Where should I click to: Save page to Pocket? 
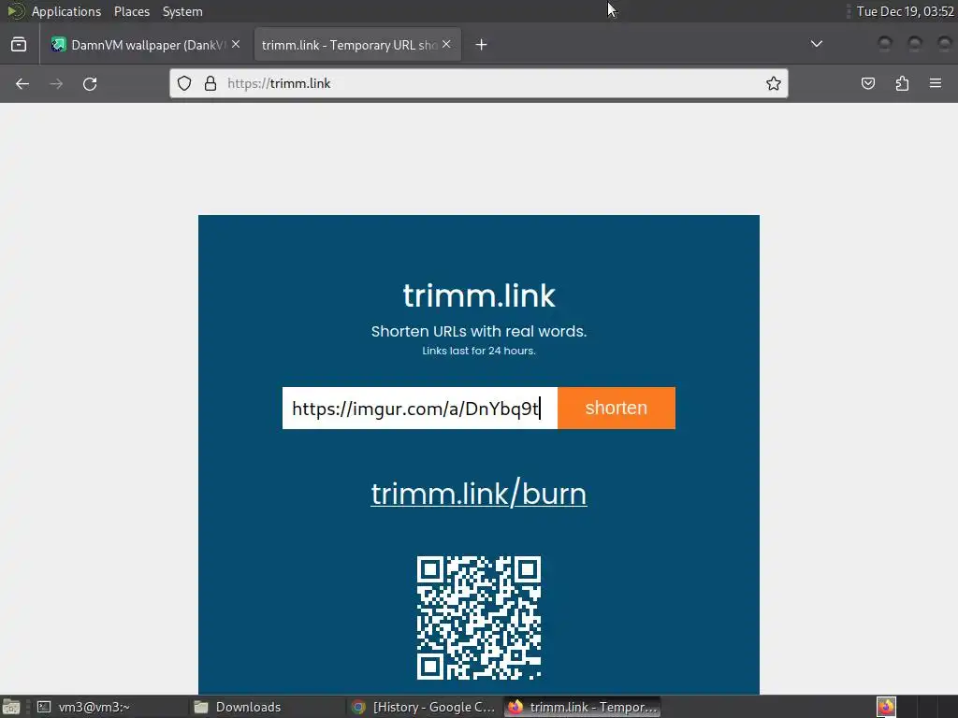pos(867,83)
